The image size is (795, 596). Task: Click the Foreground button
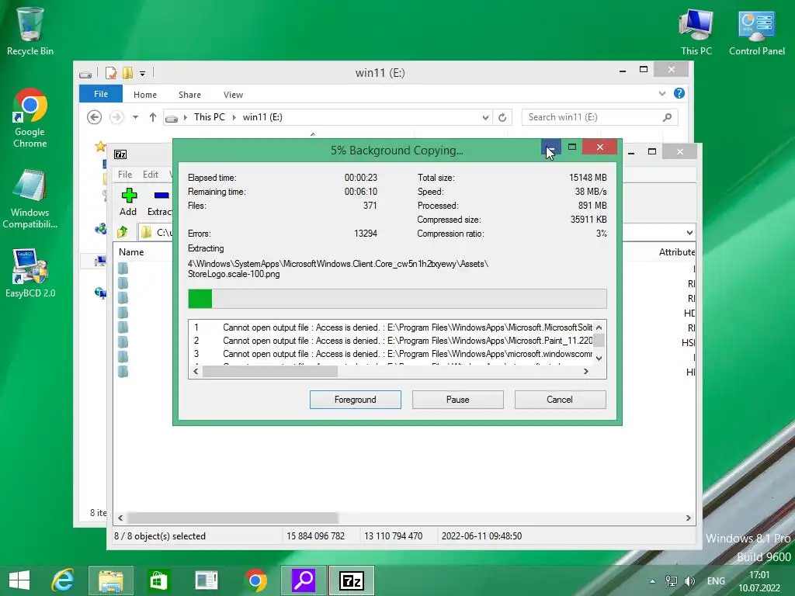point(356,400)
